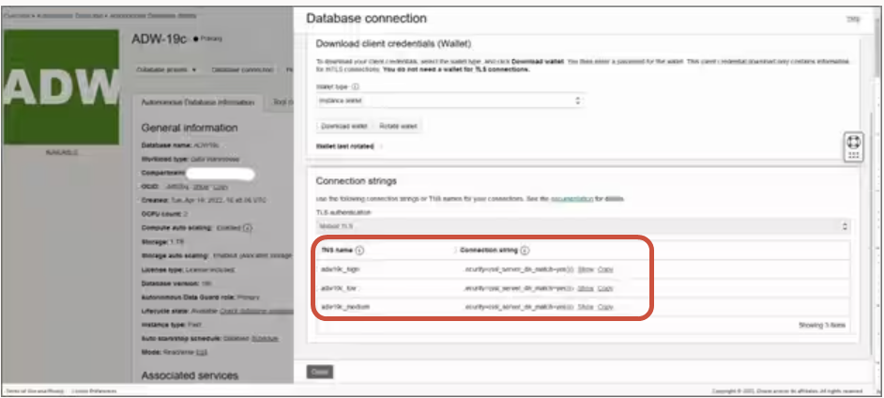The width and height of the screenshot is (884, 398).
Task: Open the Wallet type info icon
Action: coord(356,86)
